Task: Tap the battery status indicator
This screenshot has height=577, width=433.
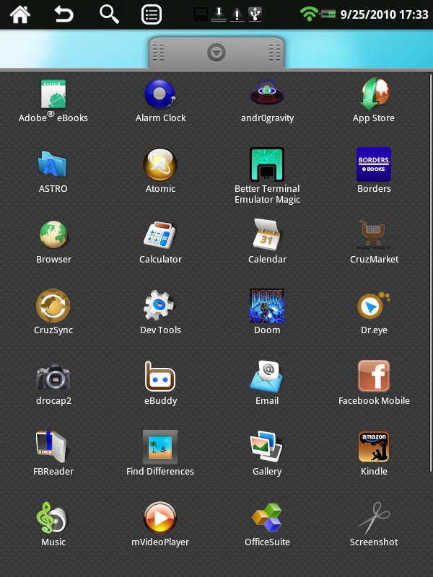Action: (328, 14)
